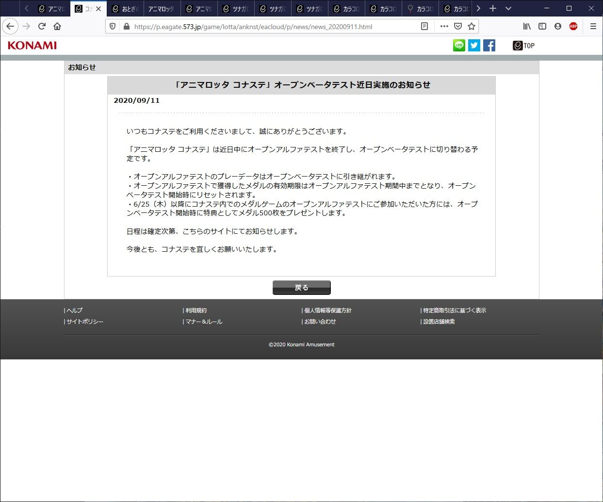Viewport: 603px width, 502px height.
Task: Open page actions three-dot menu
Action: [444, 26]
